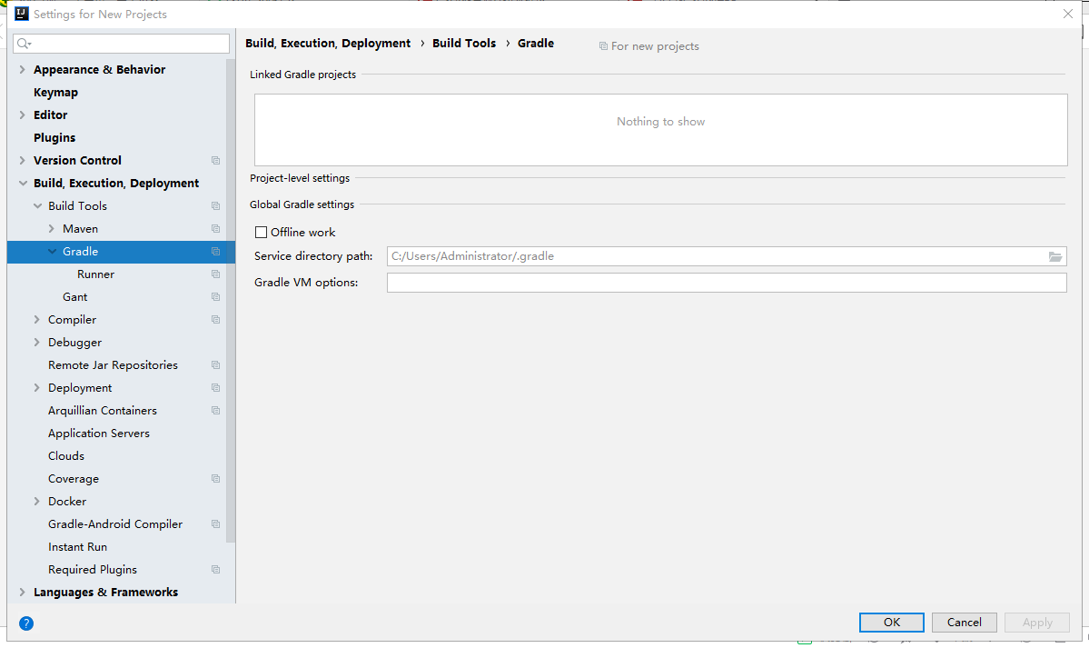Image resolution: width=1089 pixels, height=648 pixels.
Task: Click project-scope icon beside Build Tools
Action: (216, 205)
